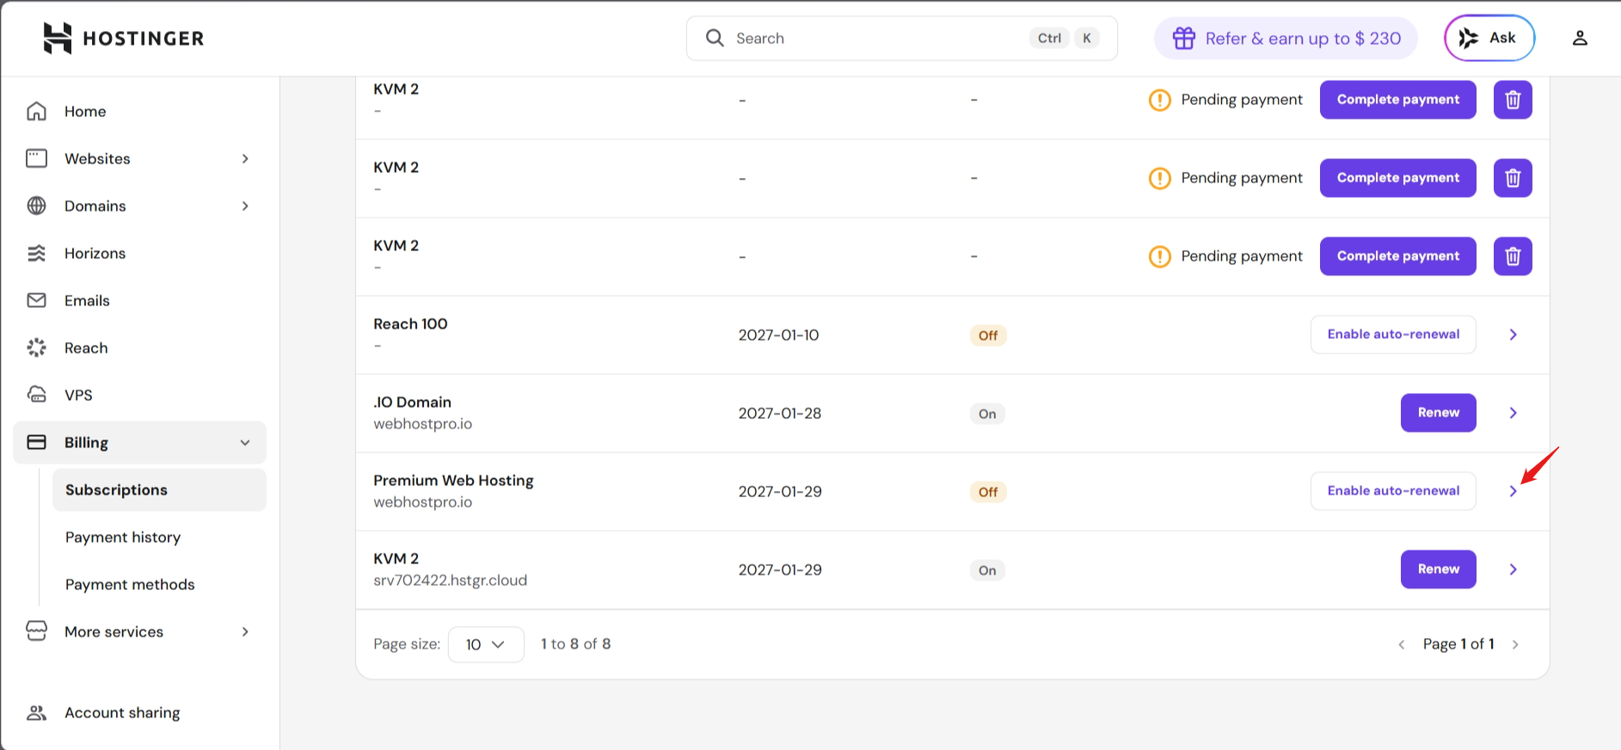The height and width of the screenshot is (750, 1621).
Task: Renew KVM 2 srv702422.hstgr.cloud
Action: (x=1438, y=569)
